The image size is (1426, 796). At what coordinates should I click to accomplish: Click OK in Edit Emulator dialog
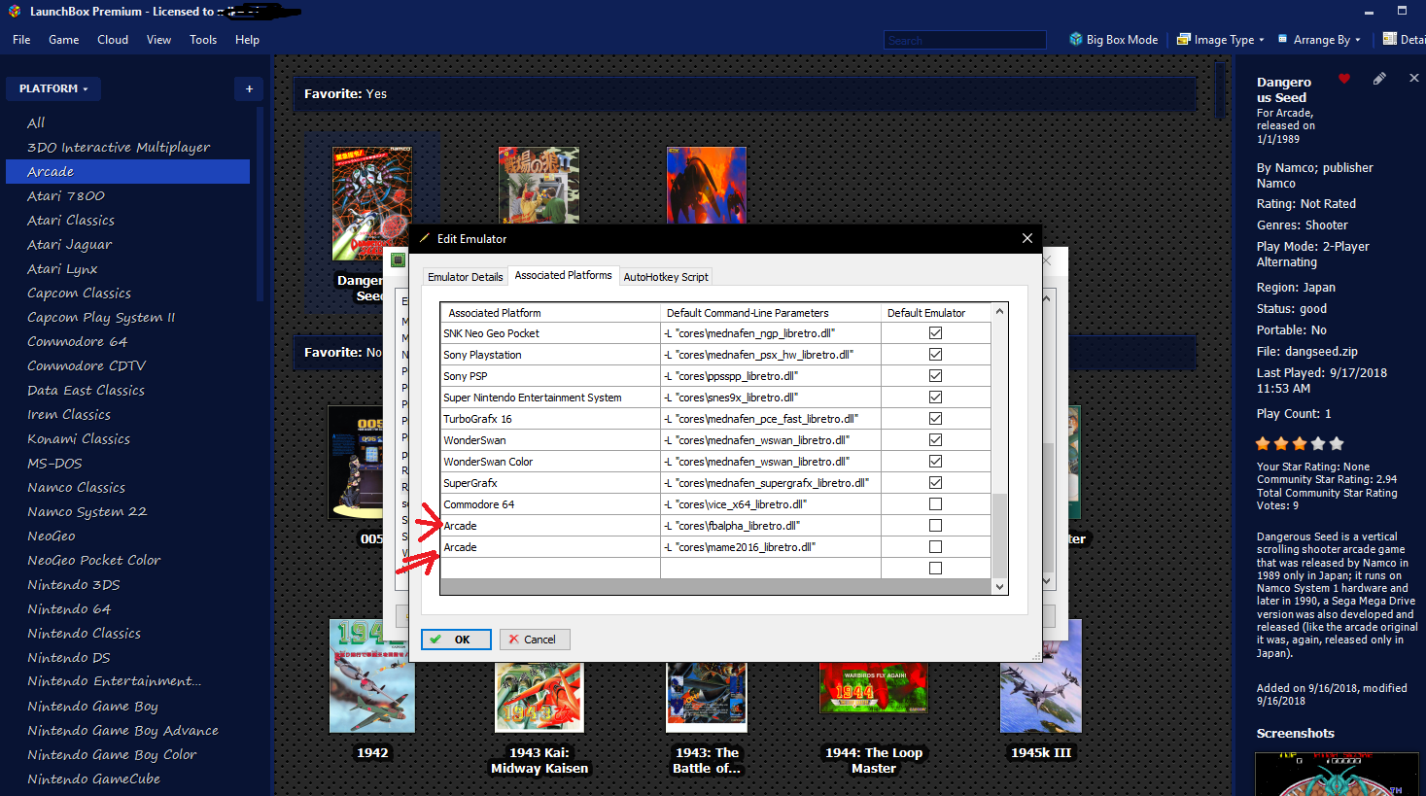click(x=456, y=640)
